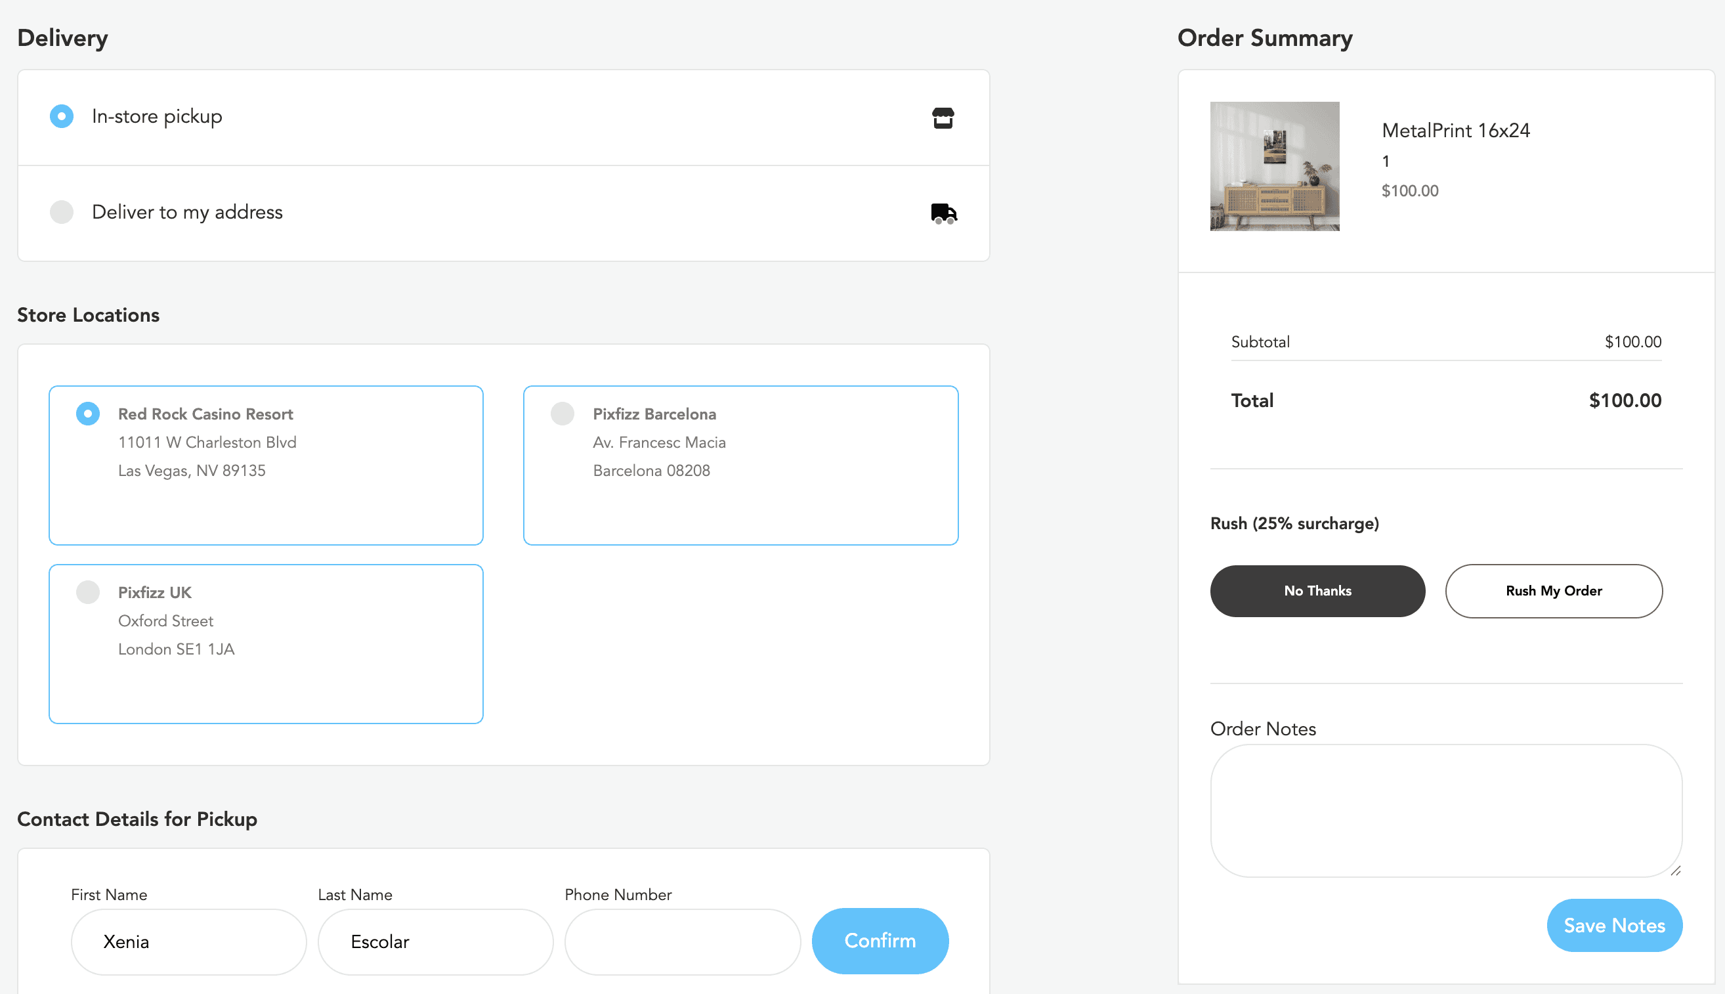Click inside the Order Notes text area
Screen dimensions: 1725x994
(1446, 810)
